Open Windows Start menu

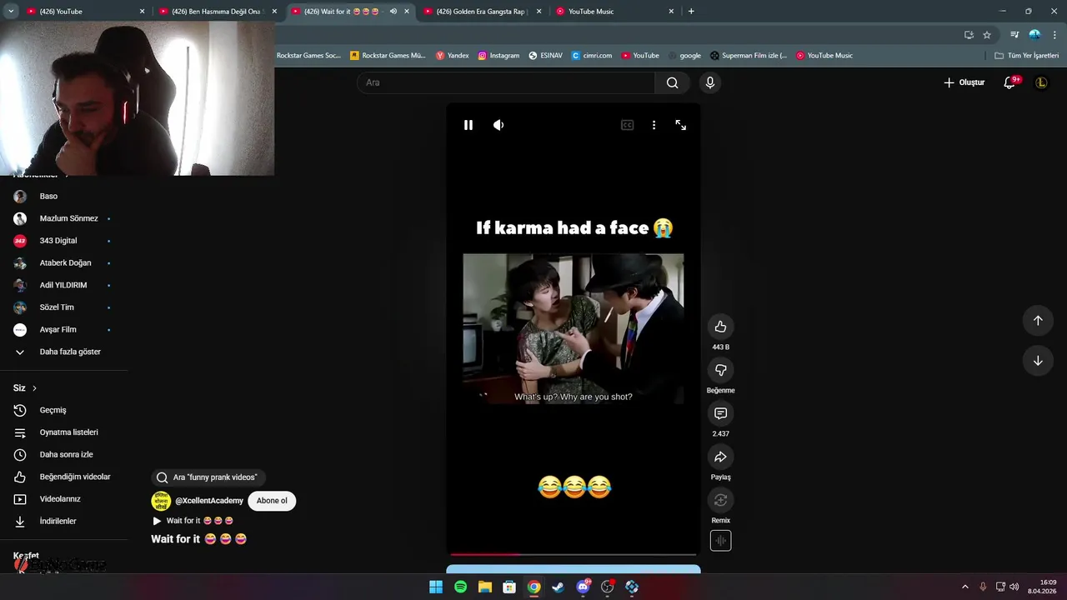tap(436, 587)
